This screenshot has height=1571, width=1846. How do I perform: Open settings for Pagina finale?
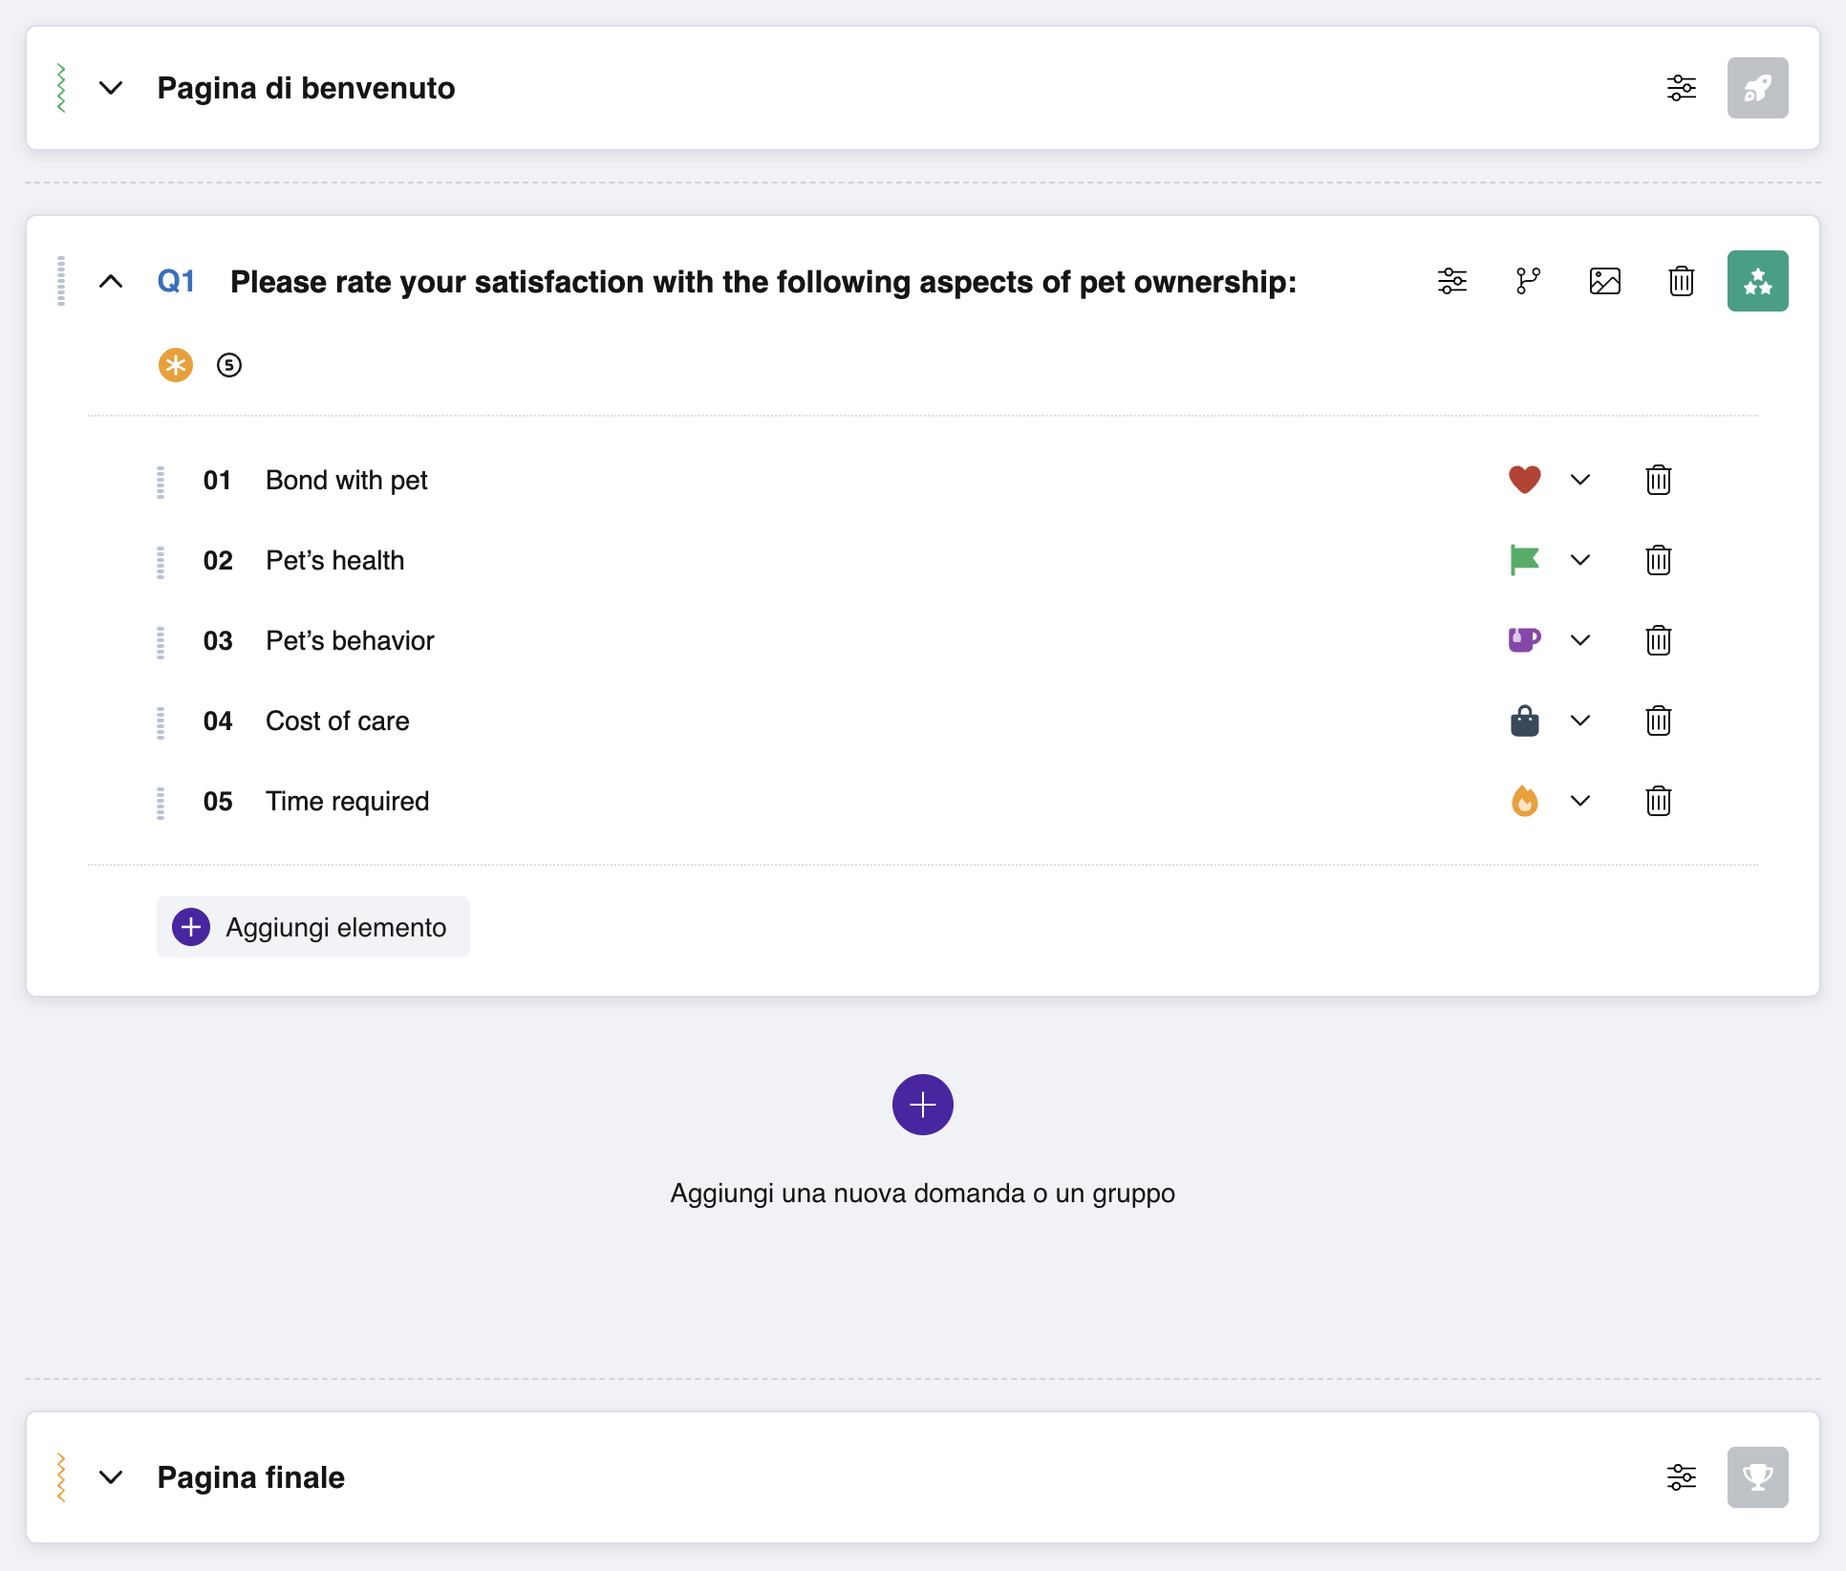click(1681, 1477)
